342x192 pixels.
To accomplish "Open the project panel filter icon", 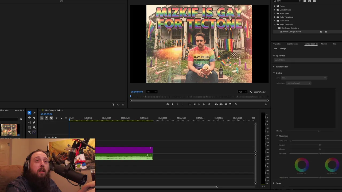I will (x=113, y=105).
